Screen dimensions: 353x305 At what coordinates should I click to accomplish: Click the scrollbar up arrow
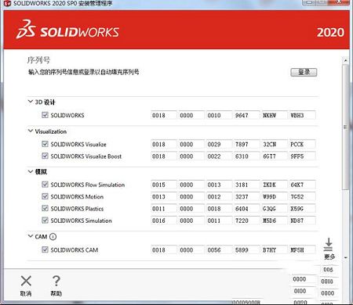[346, 60]
